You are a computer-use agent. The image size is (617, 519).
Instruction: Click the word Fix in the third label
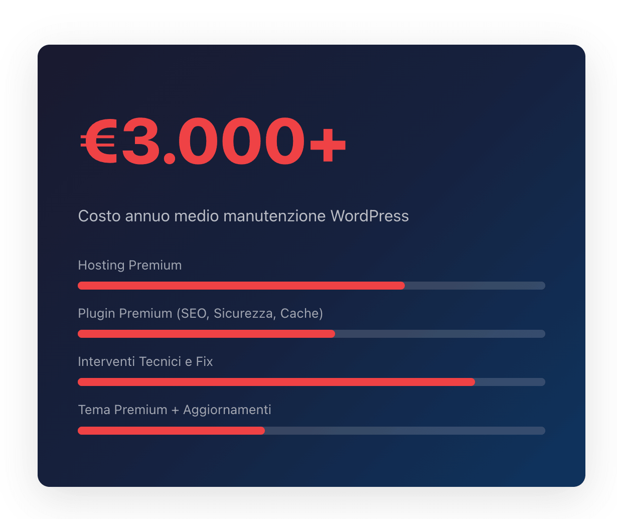pyautogui.click(x=204, y=362)
